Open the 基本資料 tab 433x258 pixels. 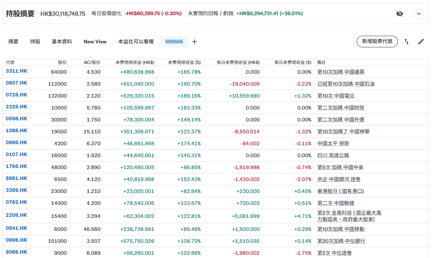click(62, 42)
